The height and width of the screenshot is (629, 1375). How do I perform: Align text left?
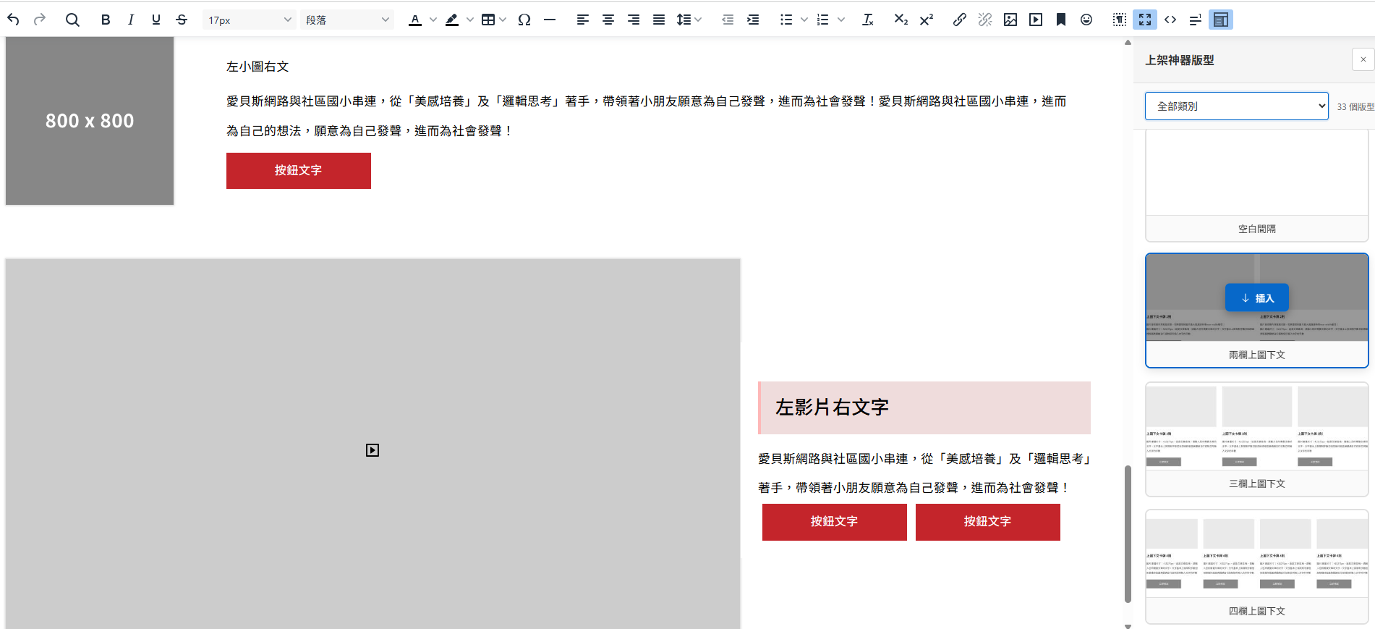pyautogui.click(x=583, y=20)
